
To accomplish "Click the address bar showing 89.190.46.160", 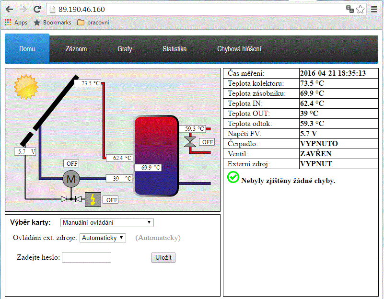I will click(196, 10).
